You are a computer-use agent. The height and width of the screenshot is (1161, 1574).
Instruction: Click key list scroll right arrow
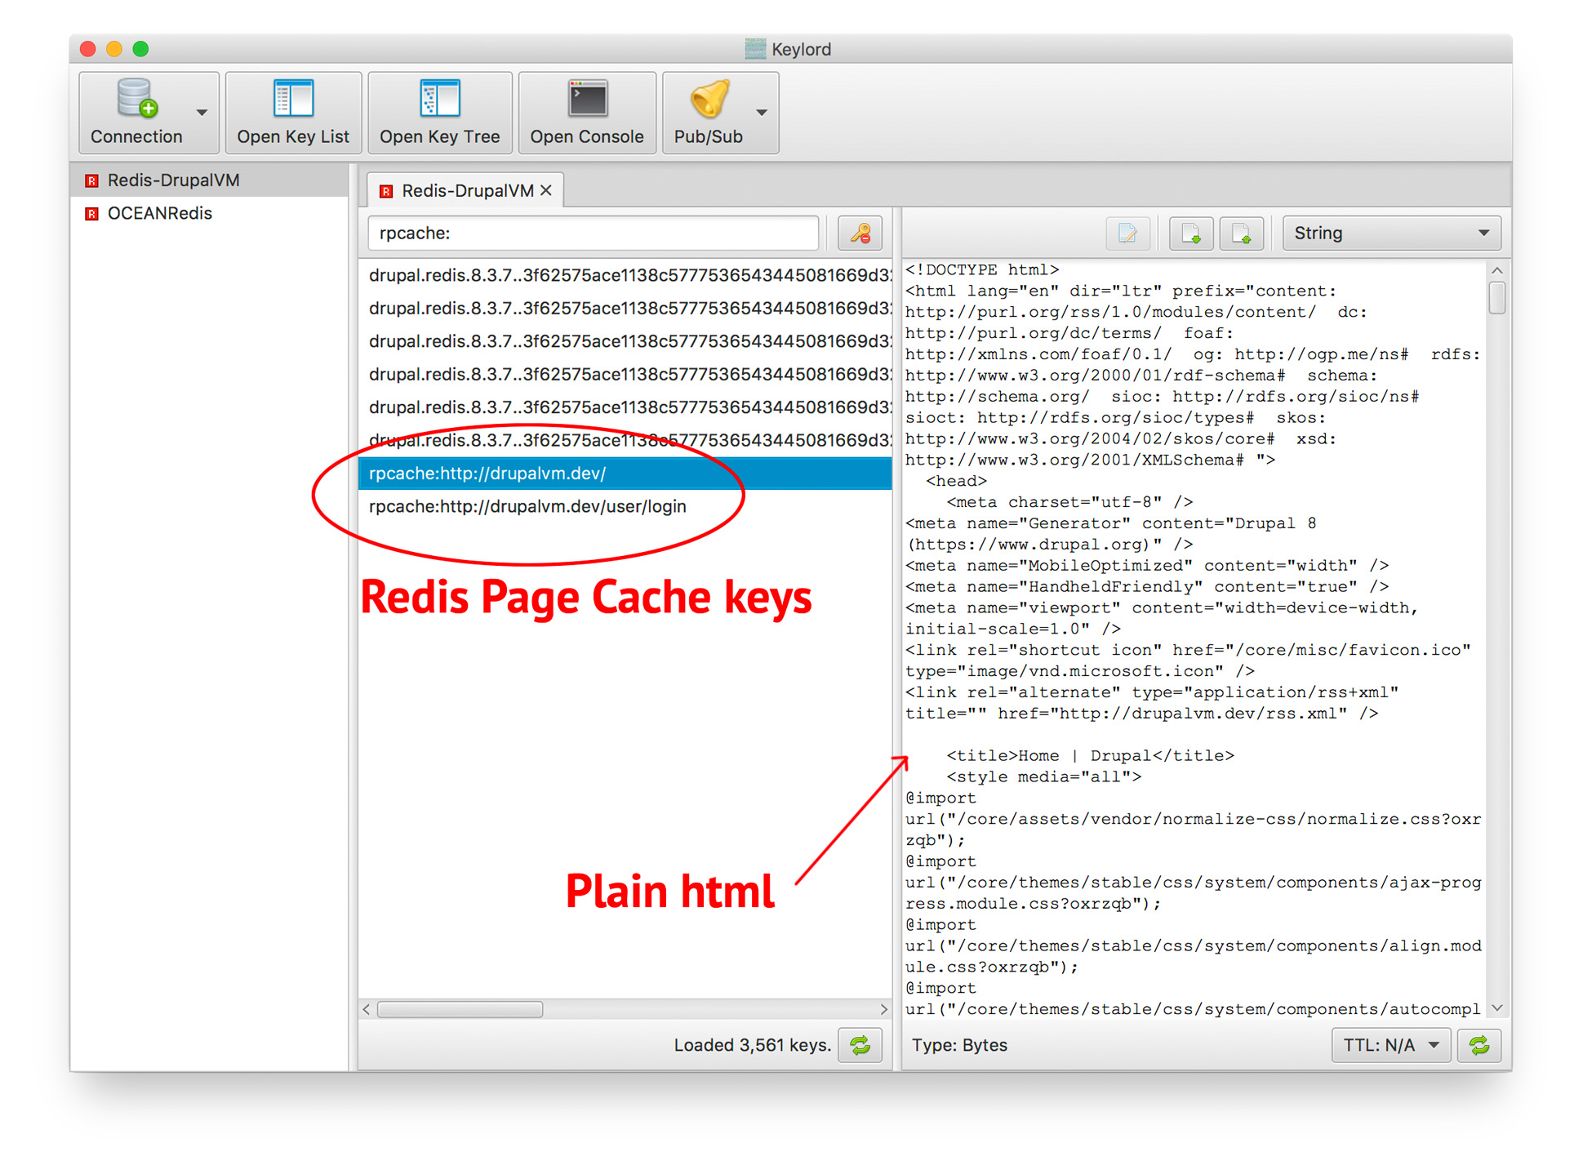coord(884,1010)
